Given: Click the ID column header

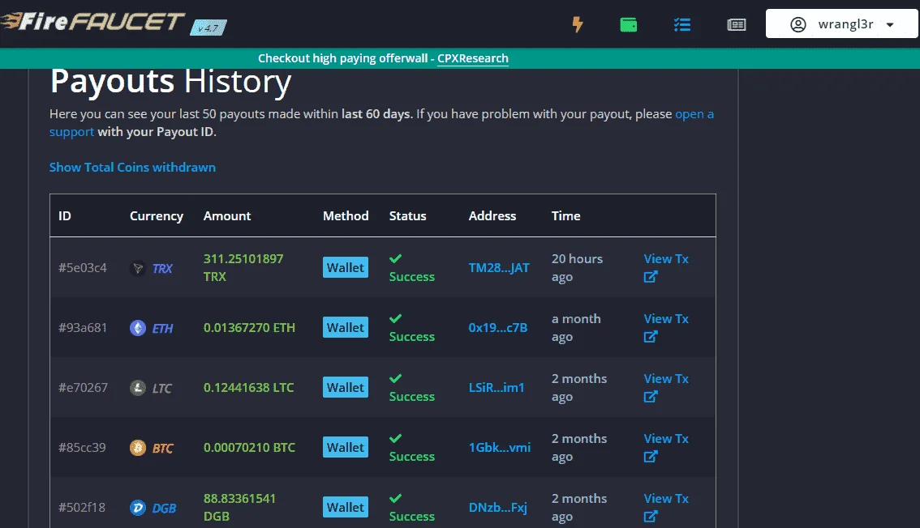Looking at the screenshot, I should (x=65, y=216).
